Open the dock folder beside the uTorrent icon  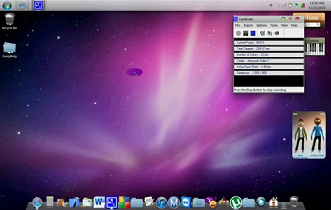point(248,203)
